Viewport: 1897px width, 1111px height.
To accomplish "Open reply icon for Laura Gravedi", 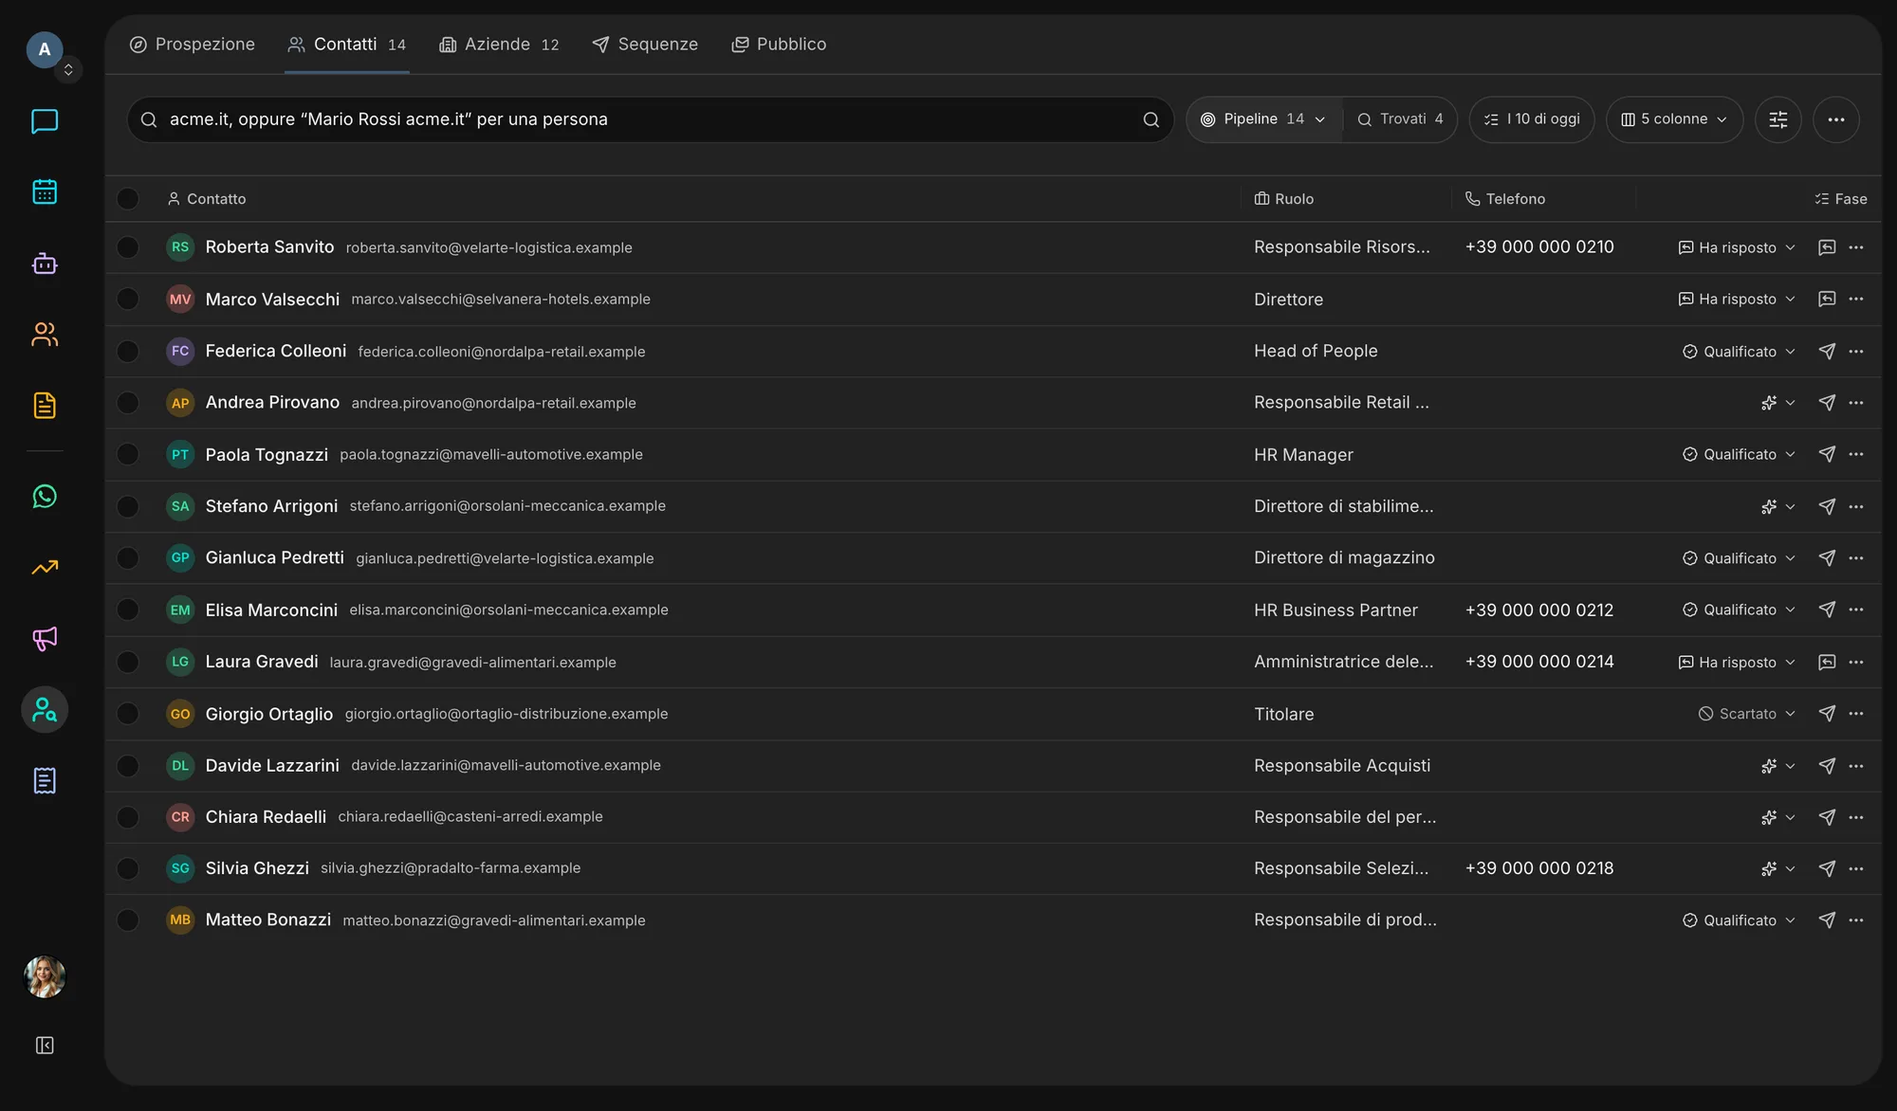I will click(x=1826, y=663).
